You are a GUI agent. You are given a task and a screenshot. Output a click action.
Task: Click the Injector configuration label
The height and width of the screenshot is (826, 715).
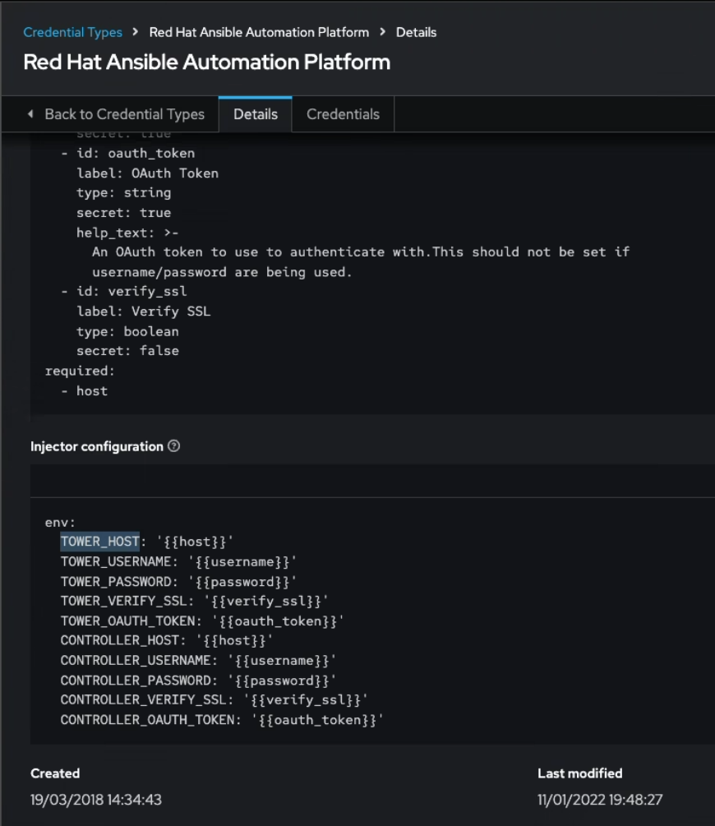point(97,446)
